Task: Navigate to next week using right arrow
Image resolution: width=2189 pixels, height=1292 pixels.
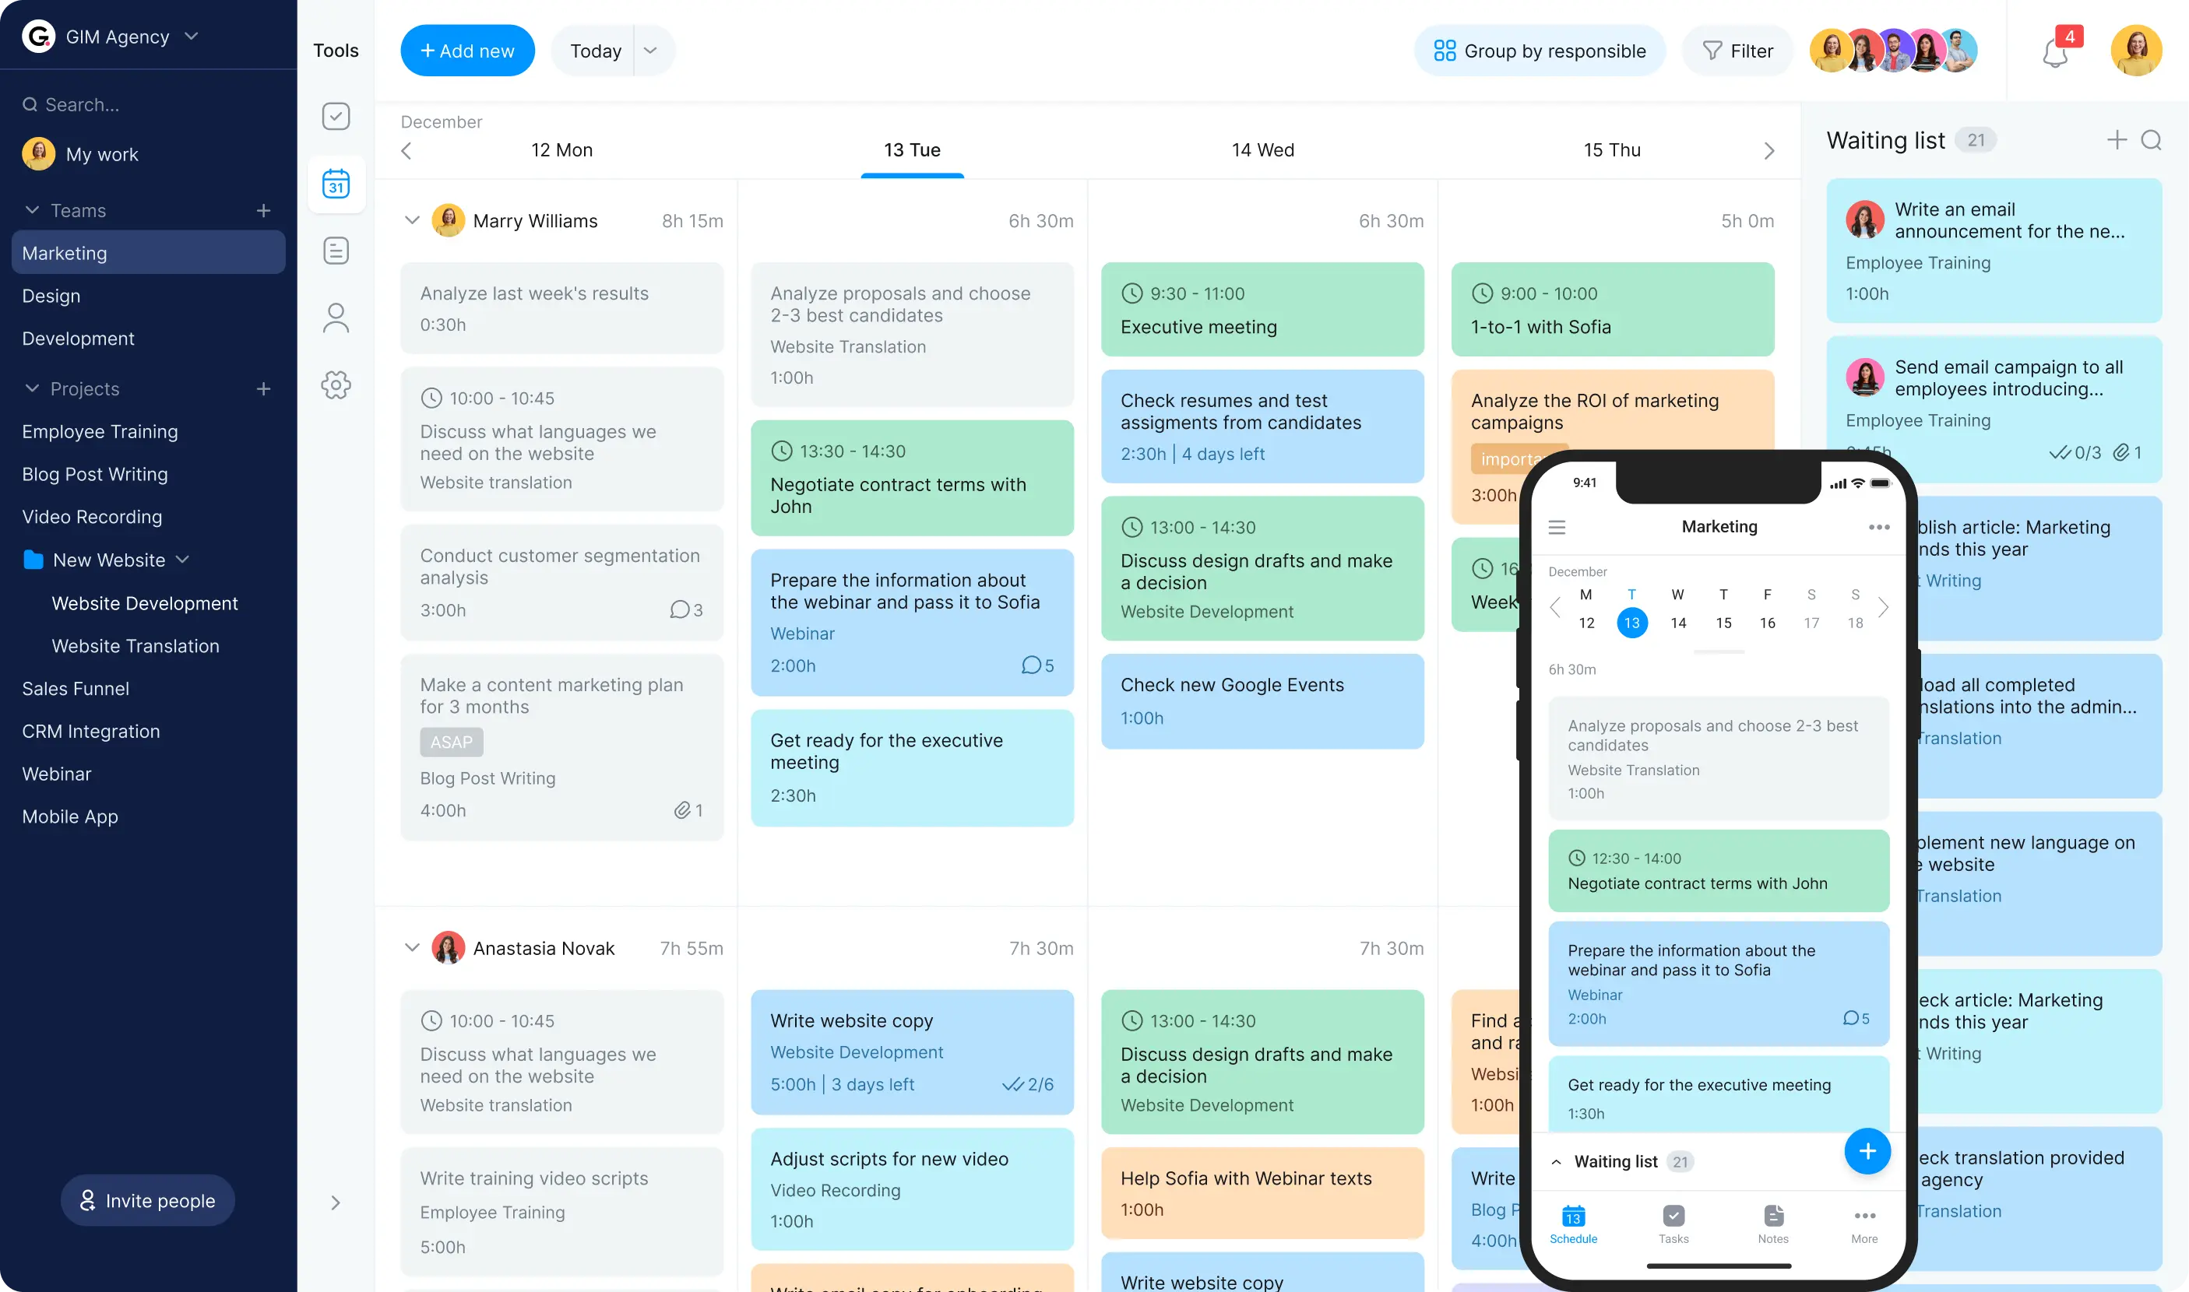Action: (x=1769, y=151)
